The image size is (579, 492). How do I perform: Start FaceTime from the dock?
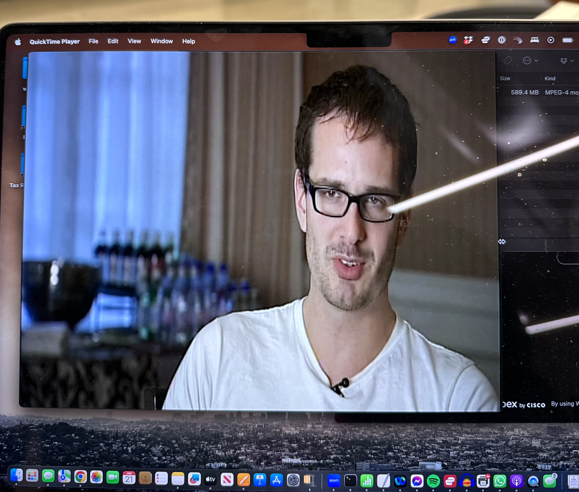pos(113,478)
